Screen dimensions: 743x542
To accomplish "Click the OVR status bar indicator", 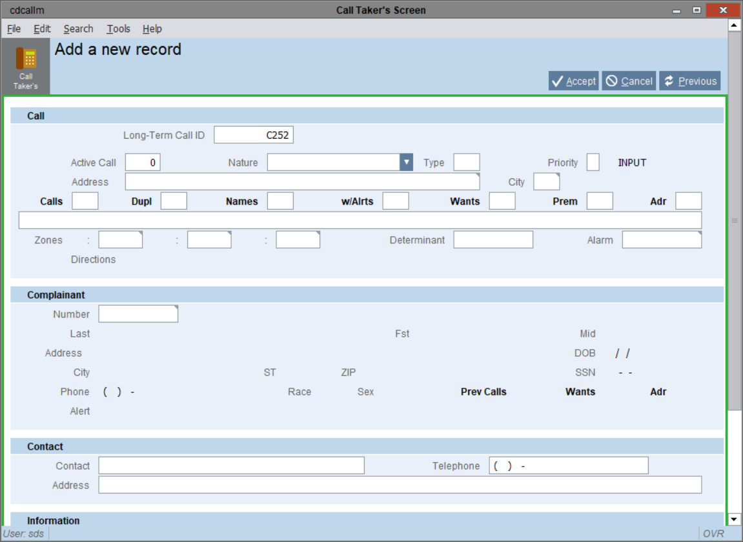I will click(713, 534).
